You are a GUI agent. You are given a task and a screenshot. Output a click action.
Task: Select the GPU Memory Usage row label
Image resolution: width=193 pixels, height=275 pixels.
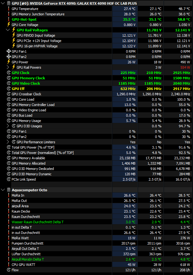tap(26, 121)
